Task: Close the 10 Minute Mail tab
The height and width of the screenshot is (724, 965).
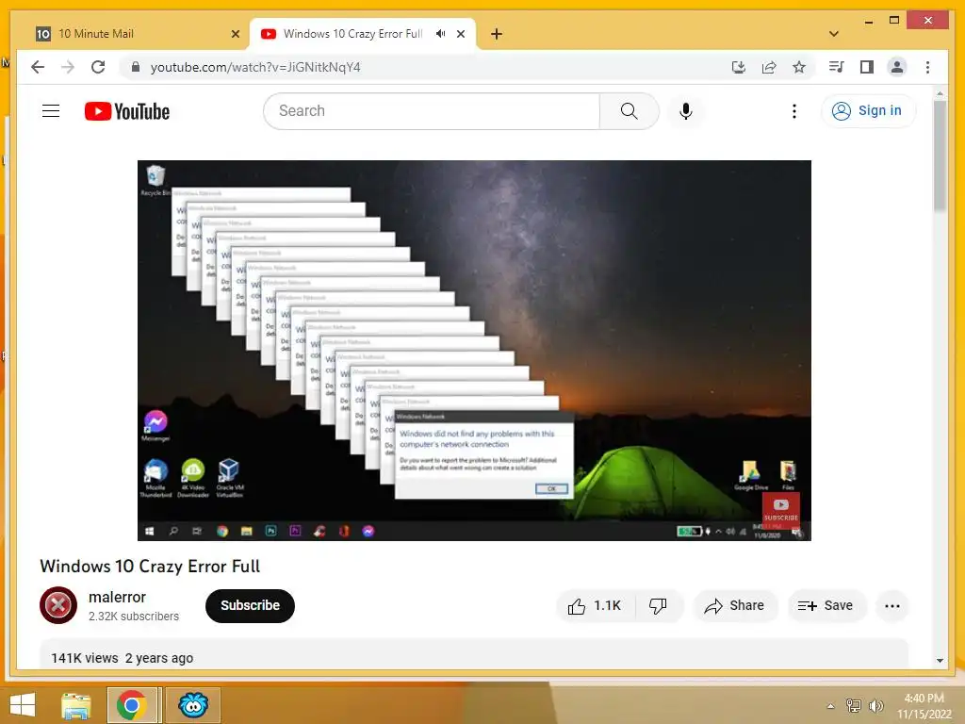Action: tap(235, 34)
